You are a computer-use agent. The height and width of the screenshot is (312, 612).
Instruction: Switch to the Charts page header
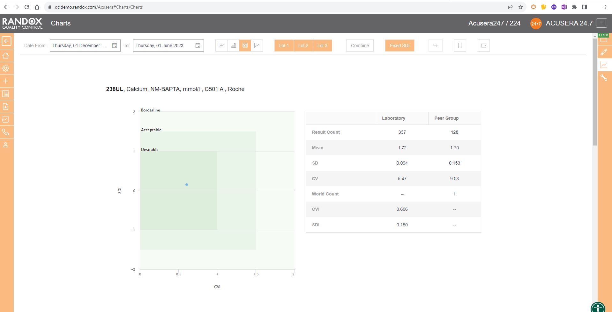(60, 23)
